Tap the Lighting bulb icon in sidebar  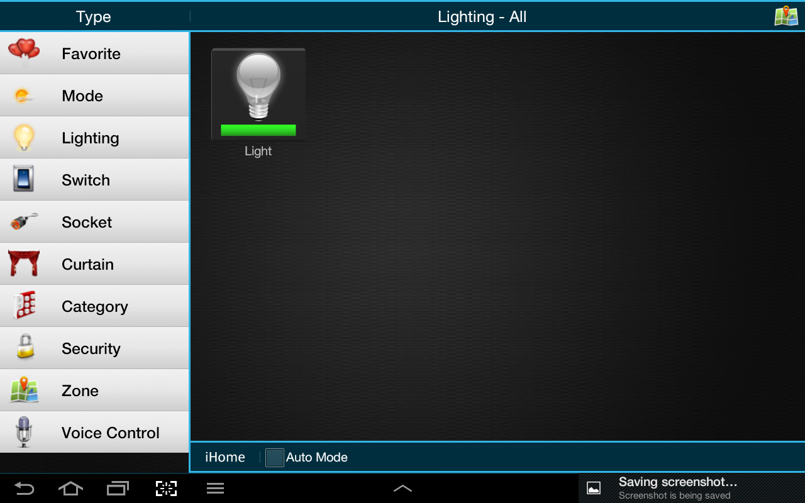[24, 138]
